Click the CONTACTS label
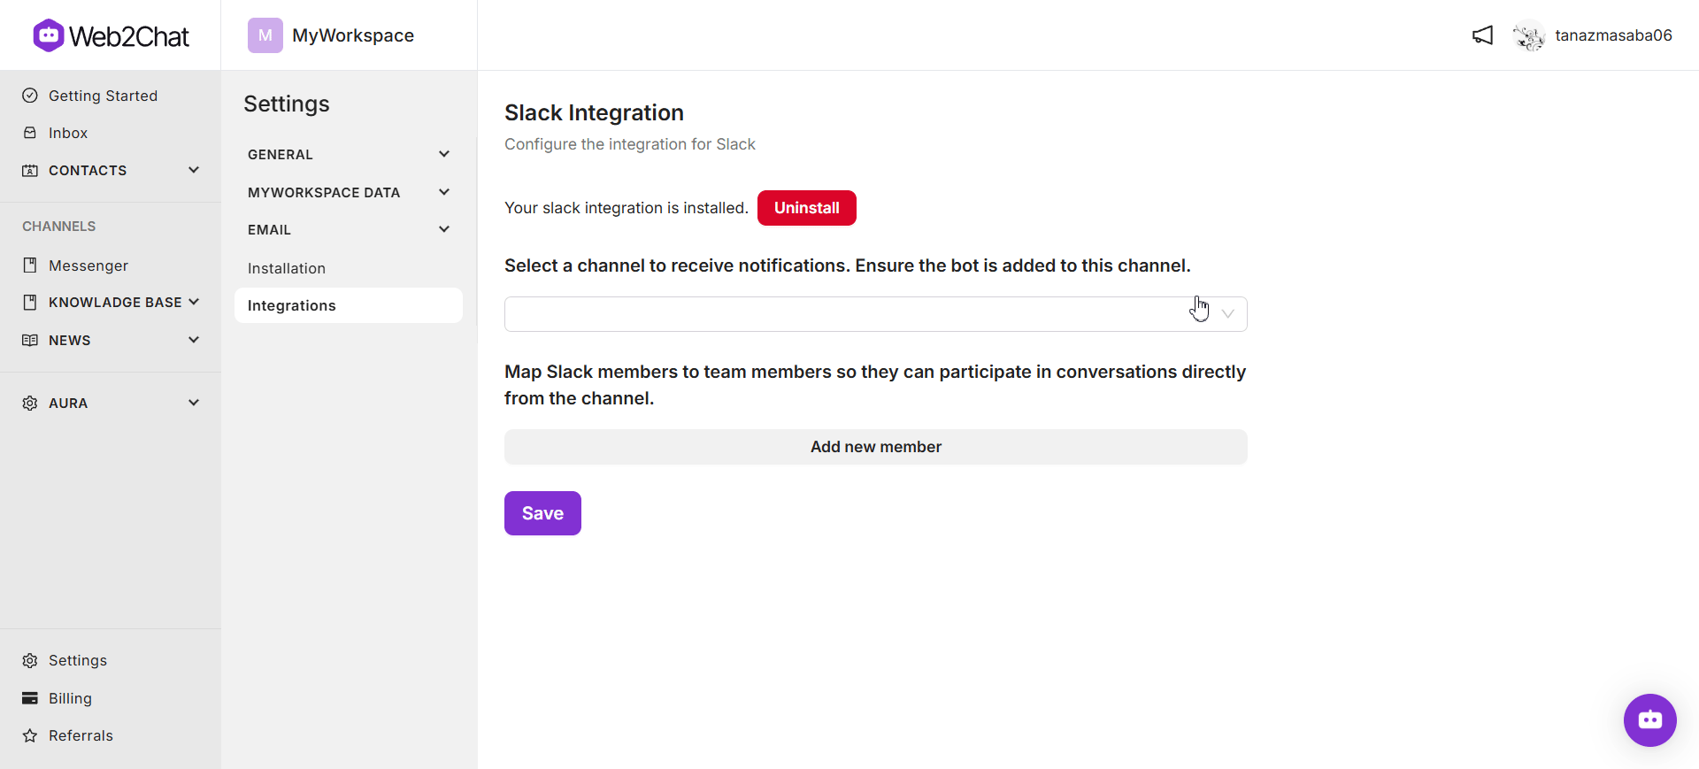Viewport: 1699px width, 769px height. coord(88,170)
